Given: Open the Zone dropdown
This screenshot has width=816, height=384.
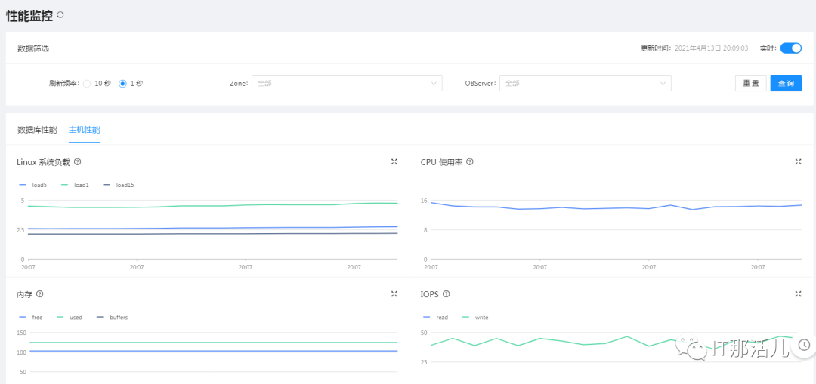Looking at the screenshot, I should coord(347,83).
